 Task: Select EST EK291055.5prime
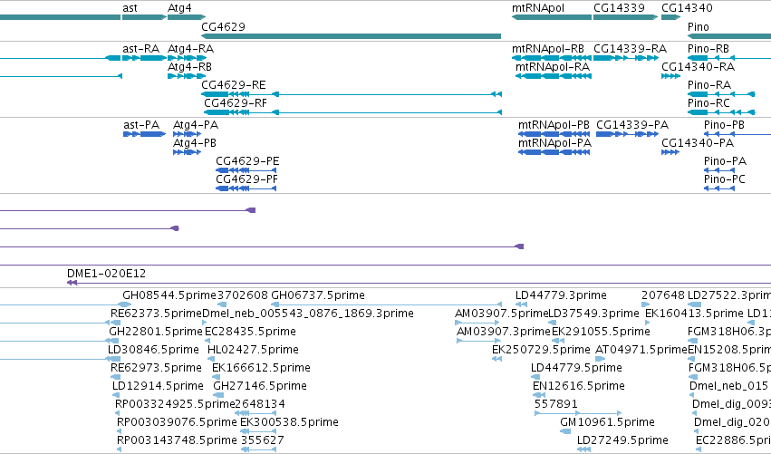[x=601, y=332]
